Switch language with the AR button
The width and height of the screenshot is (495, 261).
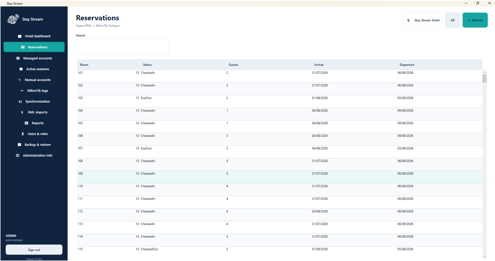452,20
